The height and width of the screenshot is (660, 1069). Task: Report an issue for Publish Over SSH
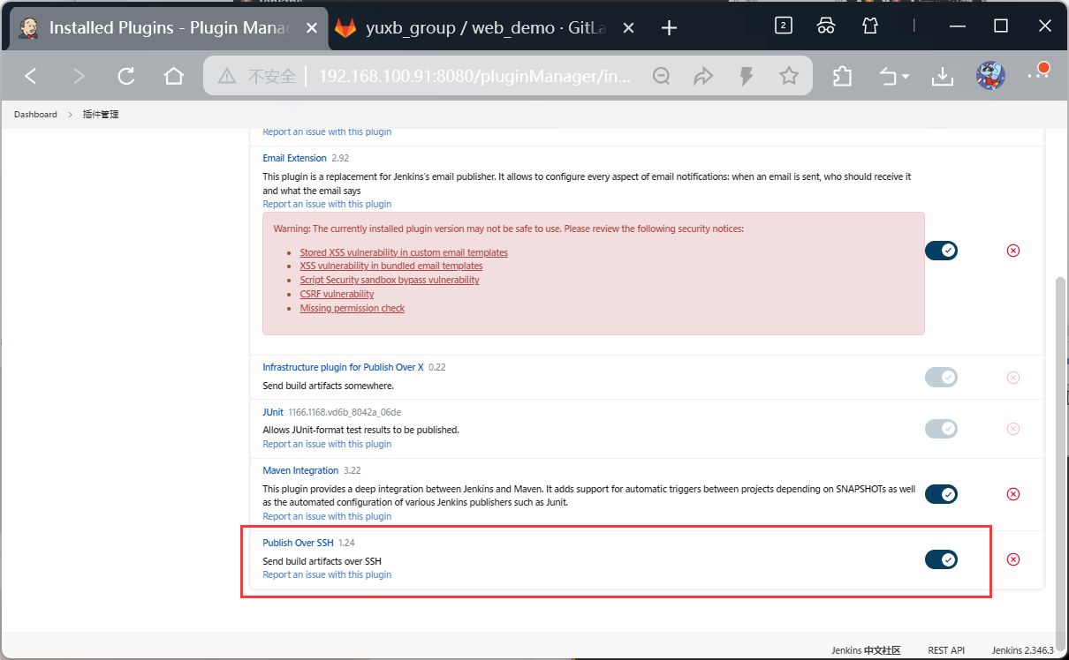(x=327, y=574)
